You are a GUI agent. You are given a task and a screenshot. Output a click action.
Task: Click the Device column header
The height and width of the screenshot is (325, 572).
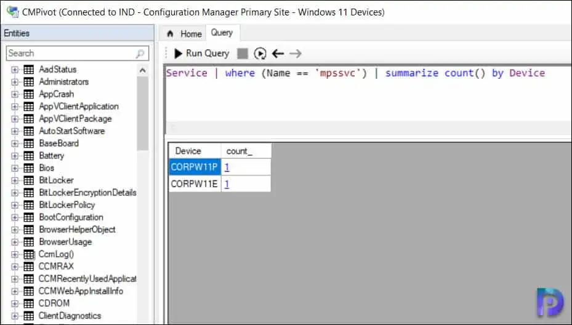coord(195,151)
